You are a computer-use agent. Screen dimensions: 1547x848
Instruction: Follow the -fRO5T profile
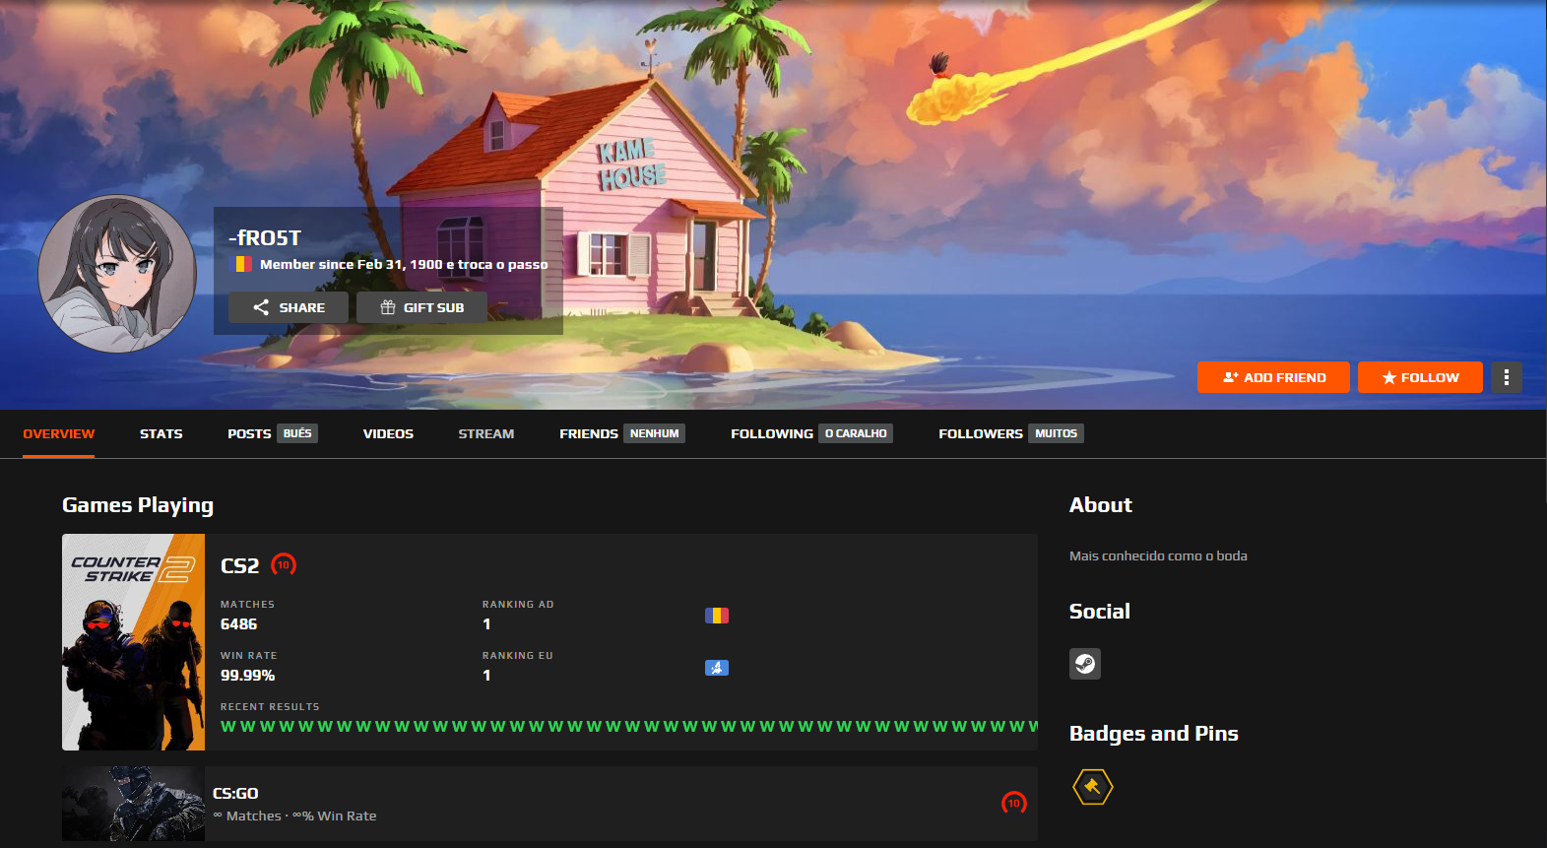pos(1420,377)
